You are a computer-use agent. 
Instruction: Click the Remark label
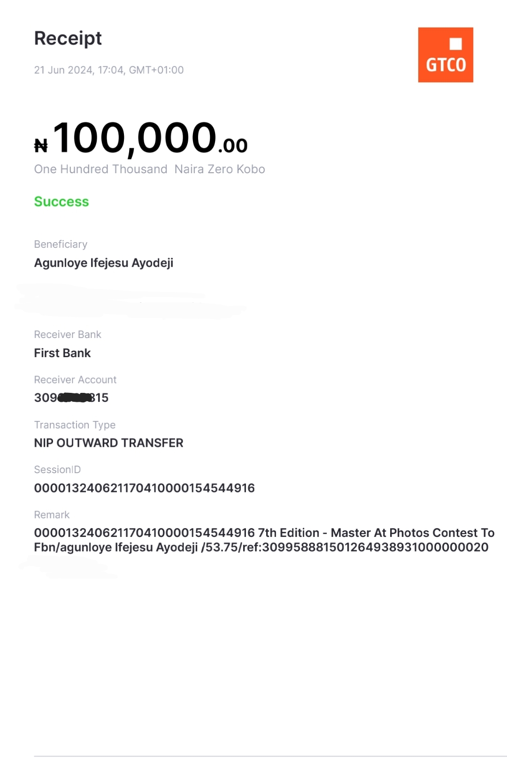click(52, 514)
